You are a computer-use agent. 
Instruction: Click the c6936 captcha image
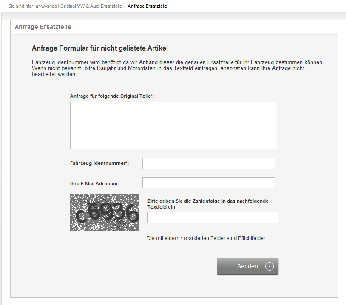[105, 212]
